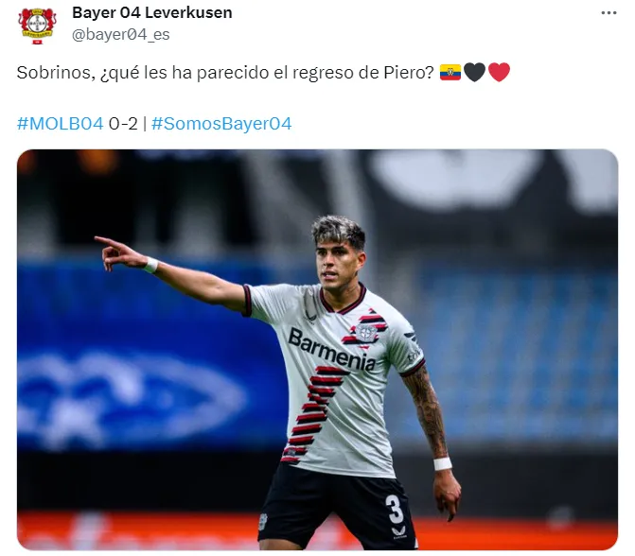The image size is (635, 556).
Task: Click the small crest on the black shorts
Action: 263,522
